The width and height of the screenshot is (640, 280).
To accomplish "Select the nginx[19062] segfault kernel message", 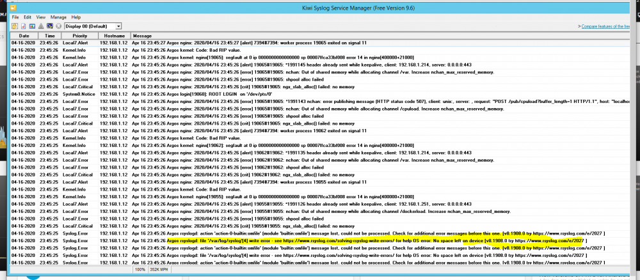I will (x=273, y=146).
